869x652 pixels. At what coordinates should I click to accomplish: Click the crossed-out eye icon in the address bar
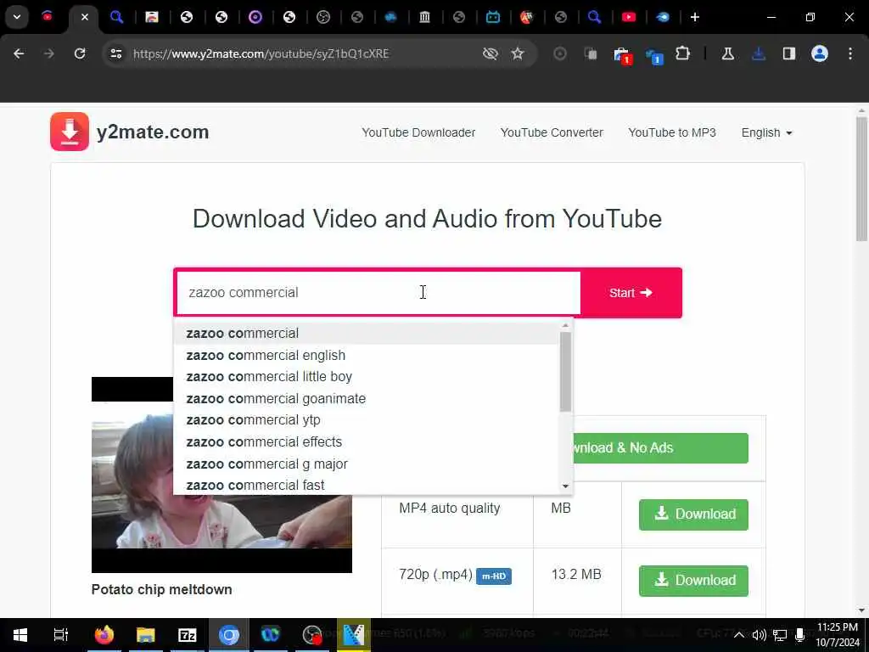pyautogui.click(x=490, y=53)
